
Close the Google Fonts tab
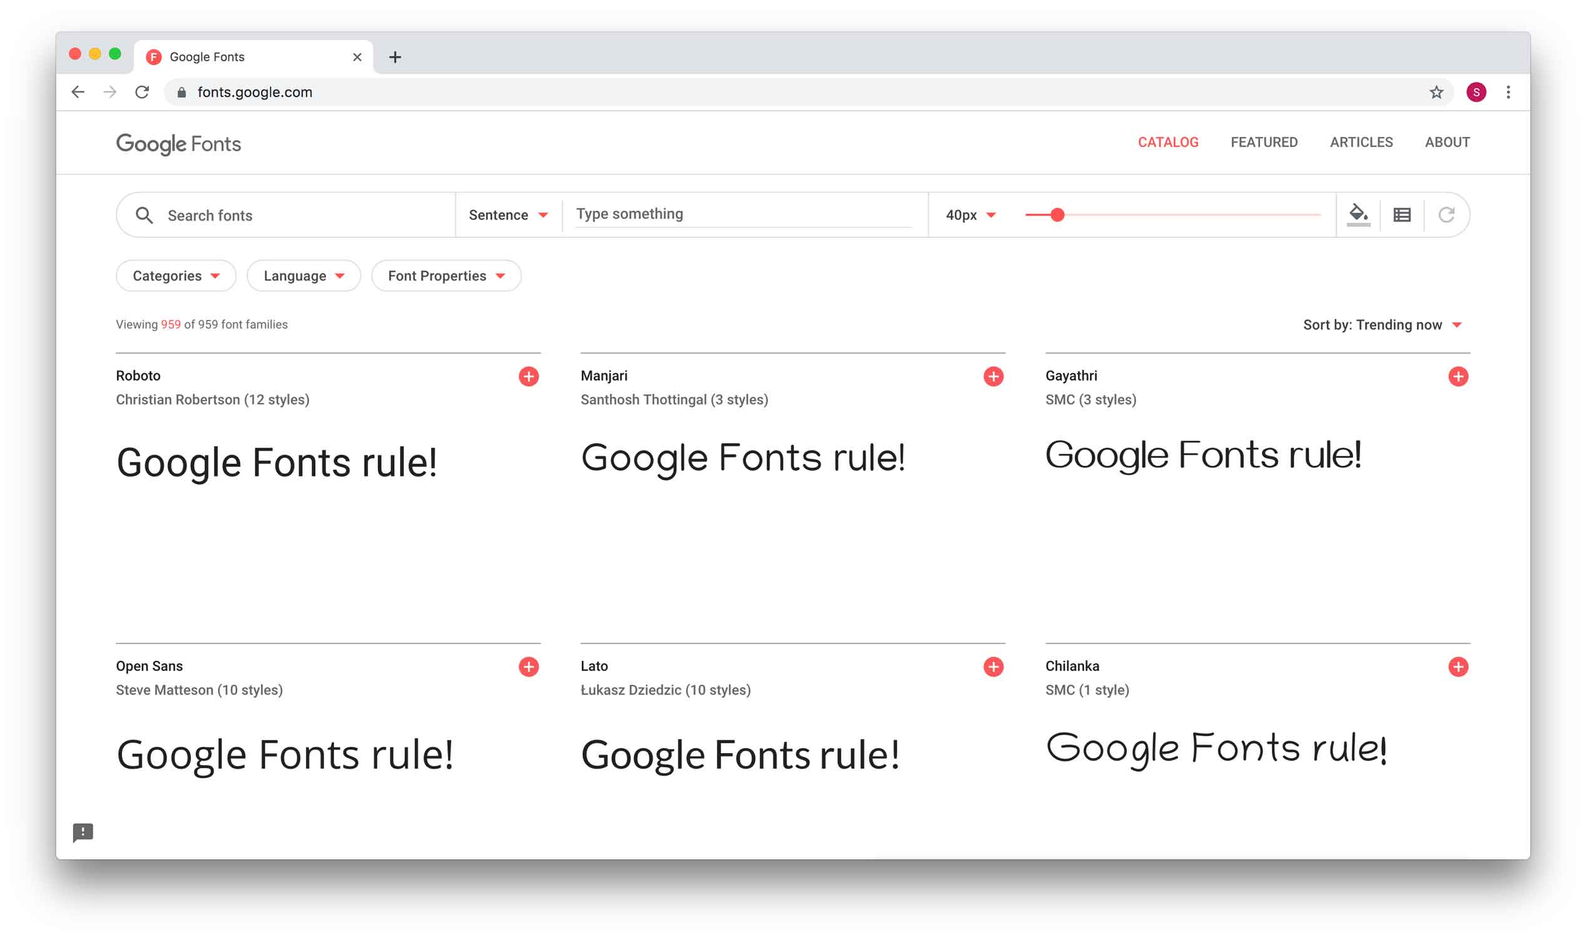357,57
